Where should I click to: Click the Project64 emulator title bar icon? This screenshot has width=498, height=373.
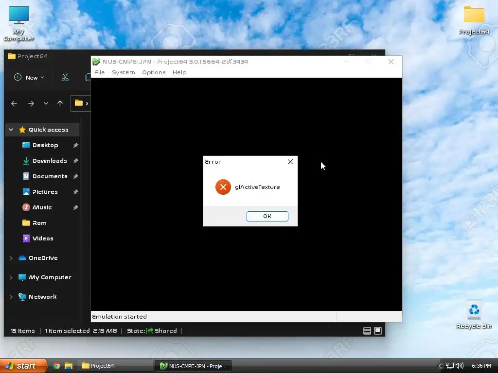pos(96,62)
